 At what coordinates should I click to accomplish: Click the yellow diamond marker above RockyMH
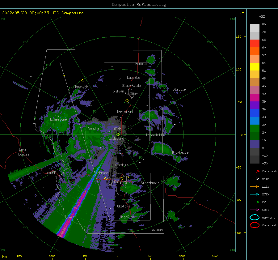[x=82, y=81]
